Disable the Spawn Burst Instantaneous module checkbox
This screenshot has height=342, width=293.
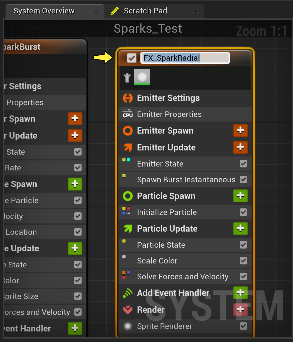click(243, 180)
